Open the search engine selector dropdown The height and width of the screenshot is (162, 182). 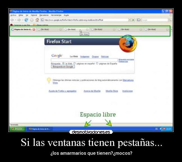click(x=139, y=20)
